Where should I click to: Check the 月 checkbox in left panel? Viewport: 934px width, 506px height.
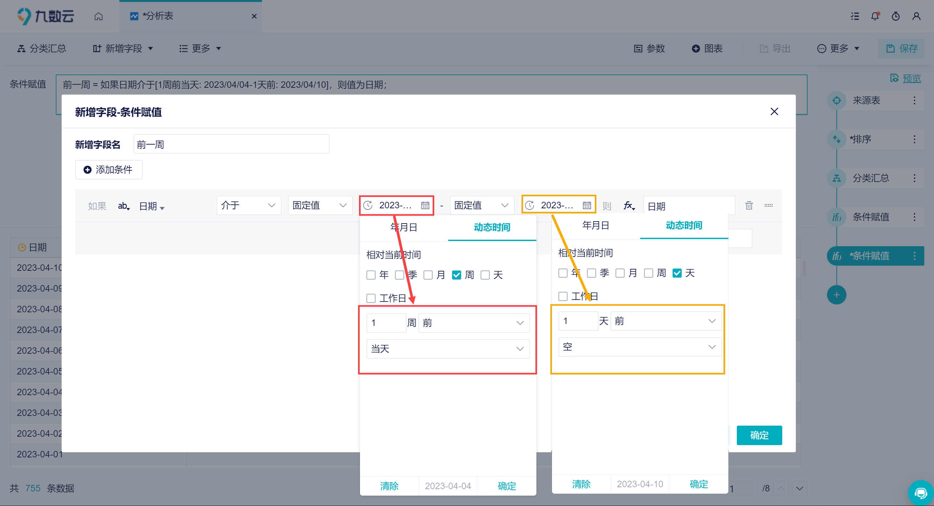(428, 275)
